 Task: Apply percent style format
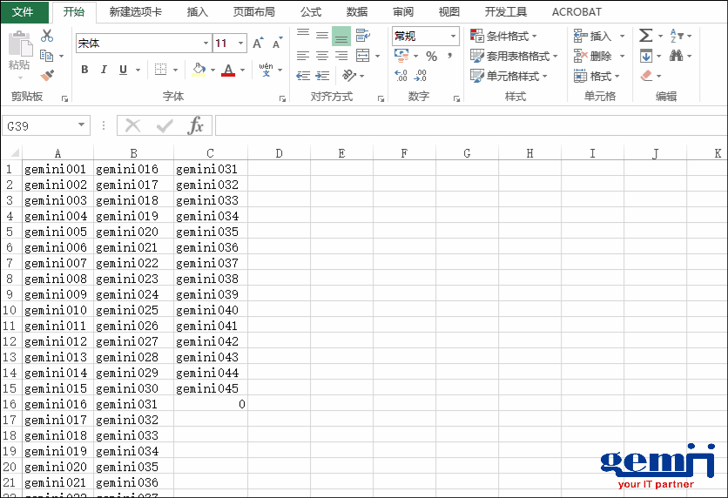pos(432,57)
